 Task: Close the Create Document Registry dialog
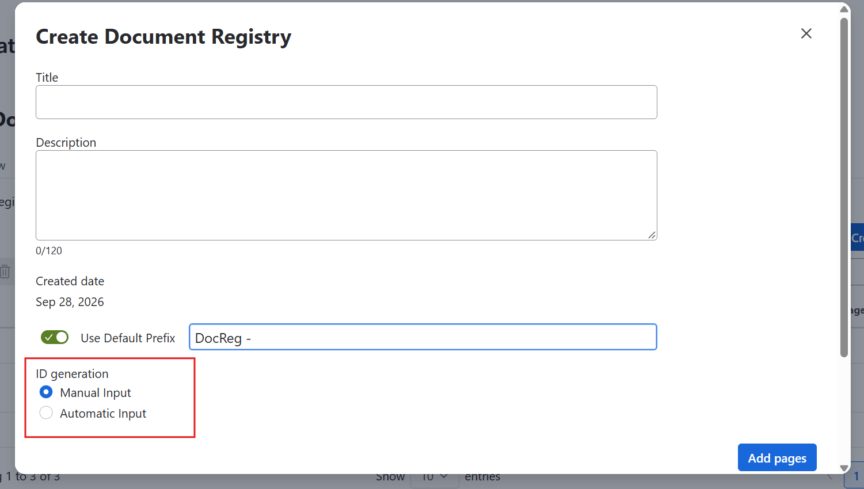806,33
